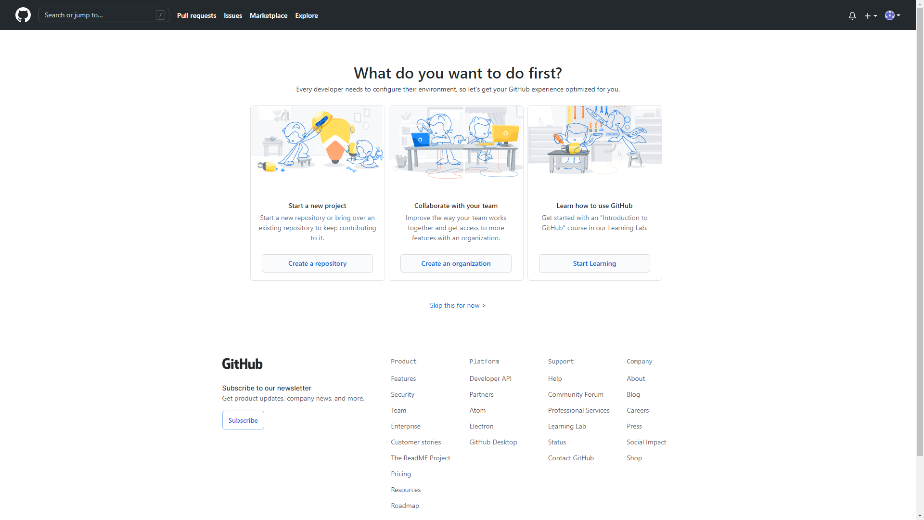This screenshot has height=520, width=924.
Task: Click the slash shortcut icon in search box
Action: tap(161, 15)
